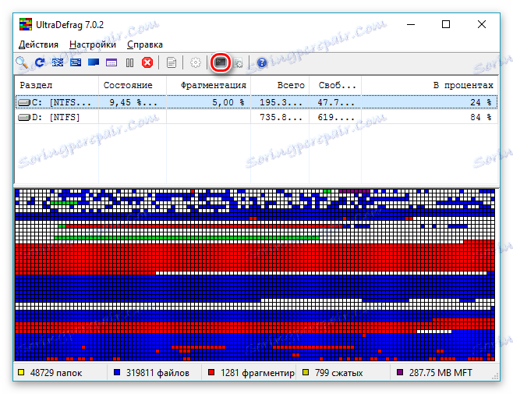Click the blue swatch beside 319811 файлов
513x394 pixels.
click(117, 372)
